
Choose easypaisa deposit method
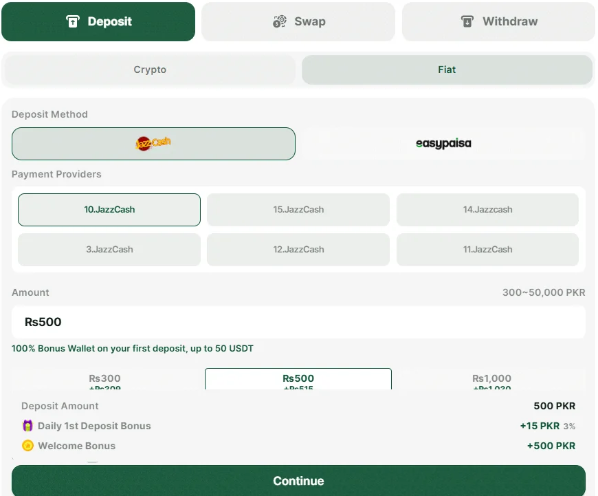(443, 144)
